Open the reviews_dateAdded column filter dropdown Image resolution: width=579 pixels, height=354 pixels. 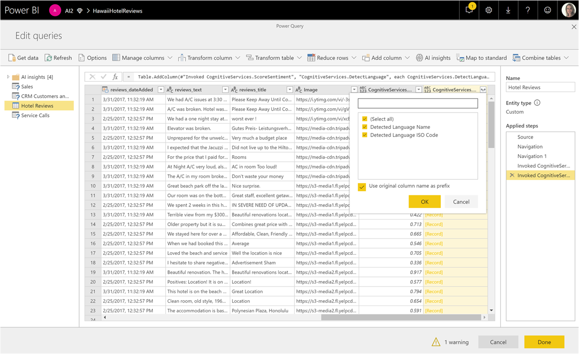tap(161, 90)
